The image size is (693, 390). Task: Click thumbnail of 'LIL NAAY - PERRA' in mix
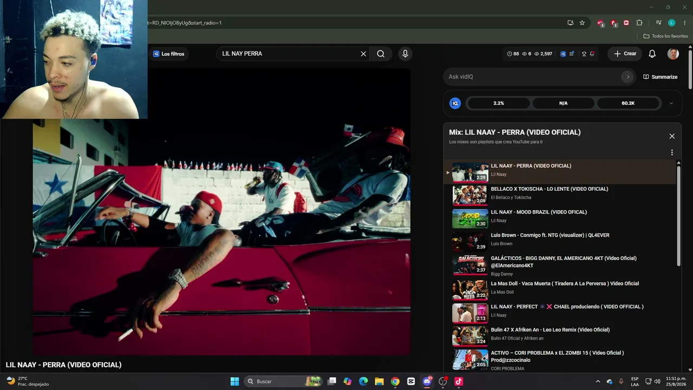pyautogui.click(x=470, y=172)
